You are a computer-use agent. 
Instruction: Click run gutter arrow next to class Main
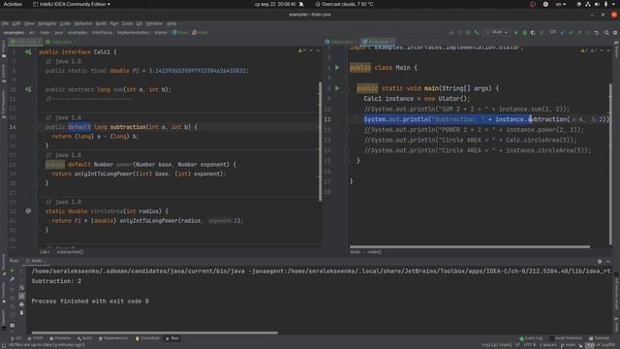pos(337,68)
